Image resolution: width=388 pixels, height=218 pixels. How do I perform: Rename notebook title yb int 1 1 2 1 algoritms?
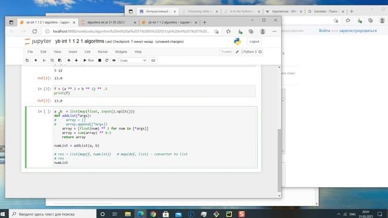click(x=79, y=41)
